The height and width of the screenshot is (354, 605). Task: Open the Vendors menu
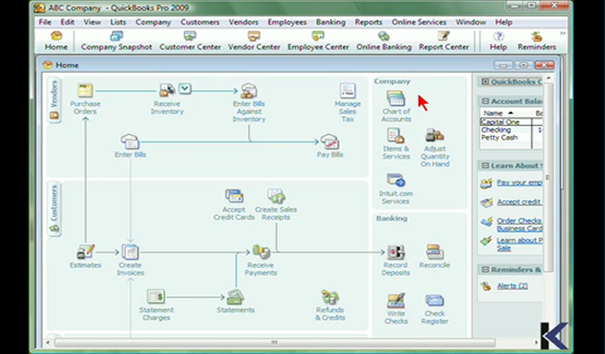pyautogui.click(x=243, y=22)
